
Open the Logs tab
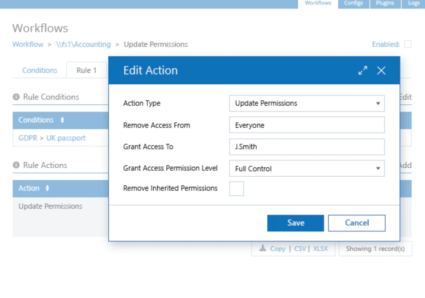[x=413, y=3]
